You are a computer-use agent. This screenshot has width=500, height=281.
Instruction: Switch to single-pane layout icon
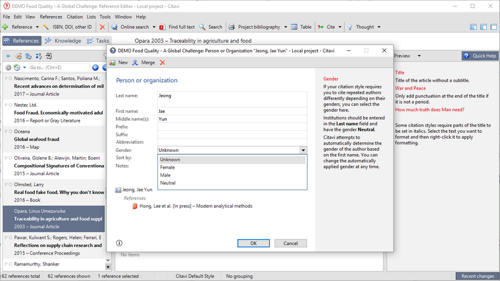point(493,27)
